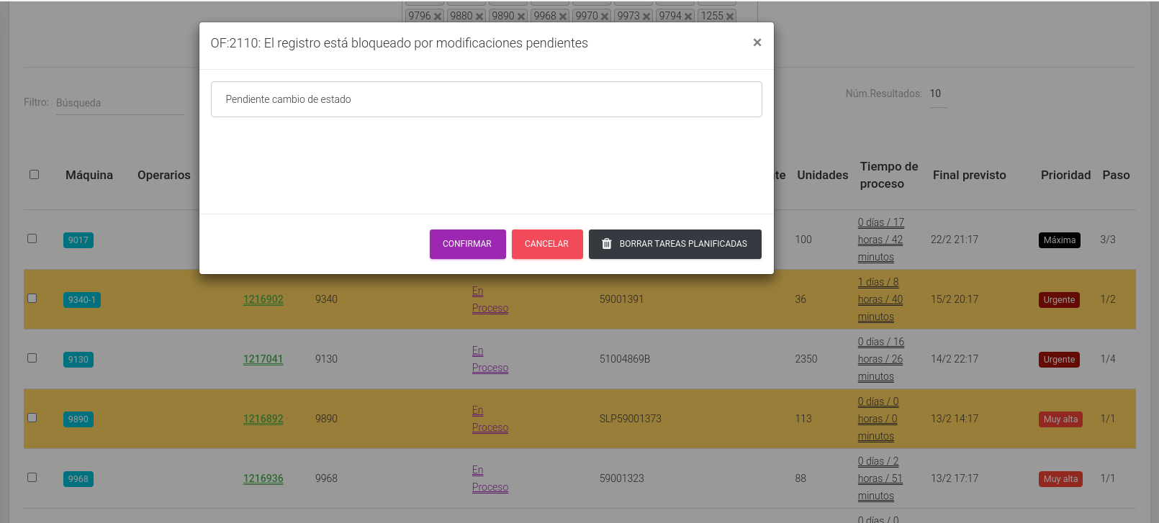
Task: Remove the 1255 filter tag
Action: click(x=730, y=17)
